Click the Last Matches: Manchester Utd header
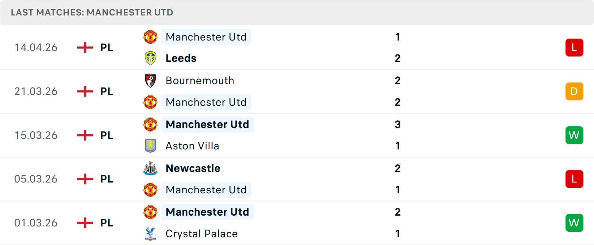Viewport: 594px width, 245px height. click(x=92, y=12)
